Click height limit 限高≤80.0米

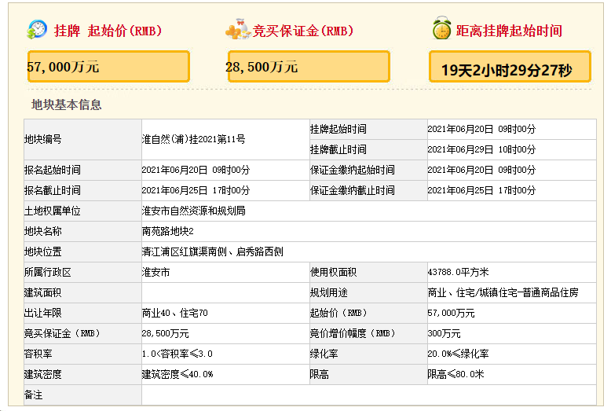tap(456, 374)
